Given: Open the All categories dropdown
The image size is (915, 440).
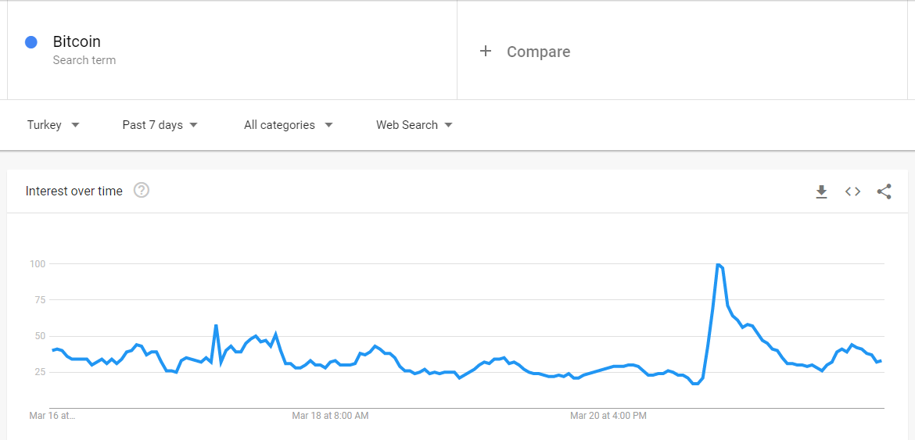Looking at the screenshot, I should (288, 125).
